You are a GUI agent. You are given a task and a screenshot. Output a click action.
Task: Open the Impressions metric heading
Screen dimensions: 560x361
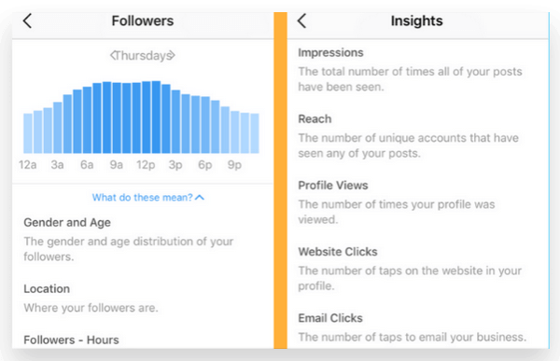point(330,52)
